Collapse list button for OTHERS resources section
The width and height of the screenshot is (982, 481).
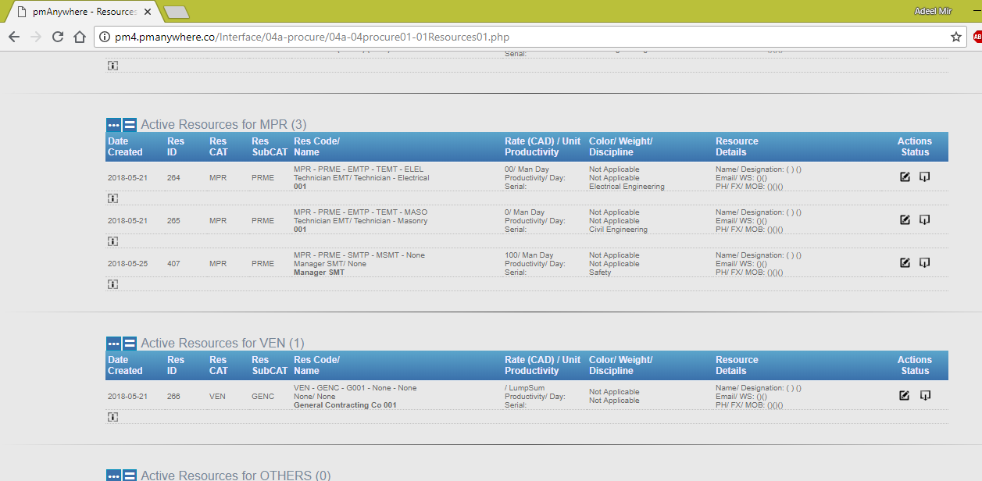(x=130, y=476)
